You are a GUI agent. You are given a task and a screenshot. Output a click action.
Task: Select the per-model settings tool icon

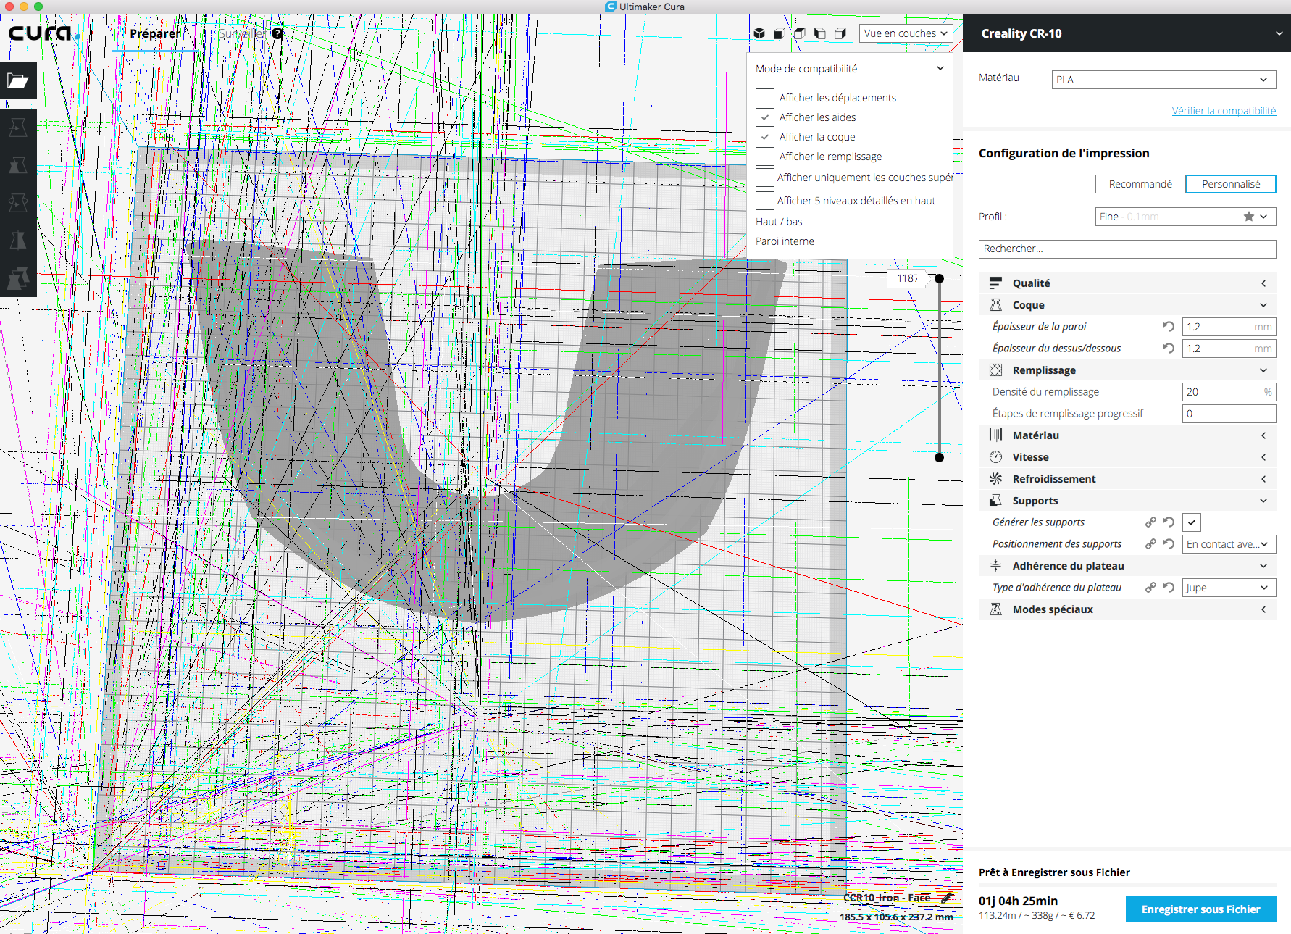click(x=18, y=278)
